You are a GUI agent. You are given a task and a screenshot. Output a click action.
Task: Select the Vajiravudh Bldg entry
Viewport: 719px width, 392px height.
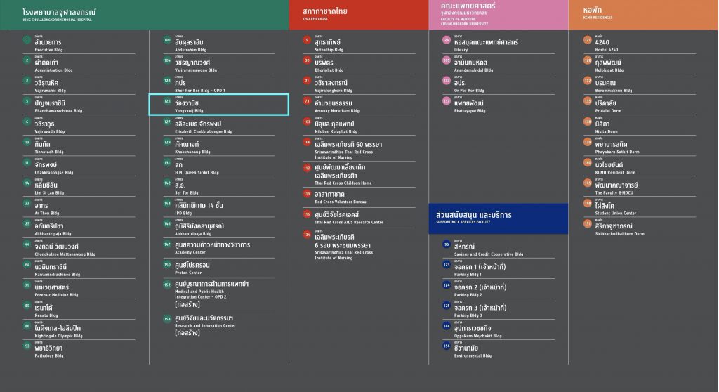point(79,125)
